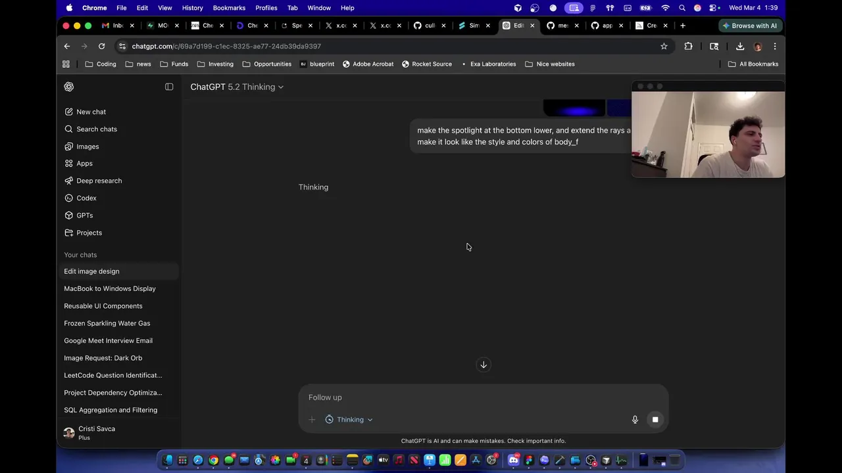The width and height of the screenshot is (842, 473).
Task: Expand the ChatGPT 5.2 Thinking model selector
Action: [237, 87]
